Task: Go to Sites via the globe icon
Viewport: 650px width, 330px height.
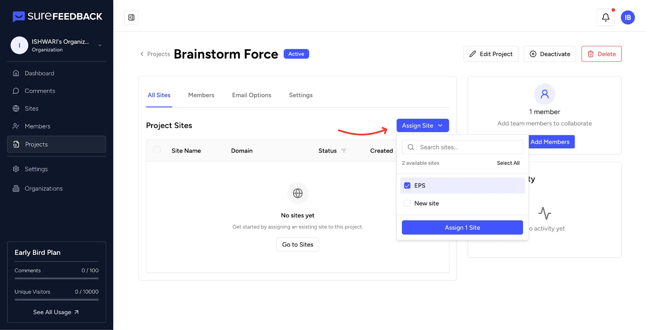Action: pyautogui.click(x=16, y=108)
